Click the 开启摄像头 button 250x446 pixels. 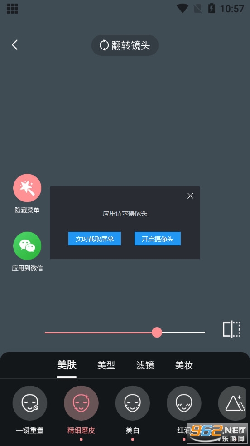(158, 239)
